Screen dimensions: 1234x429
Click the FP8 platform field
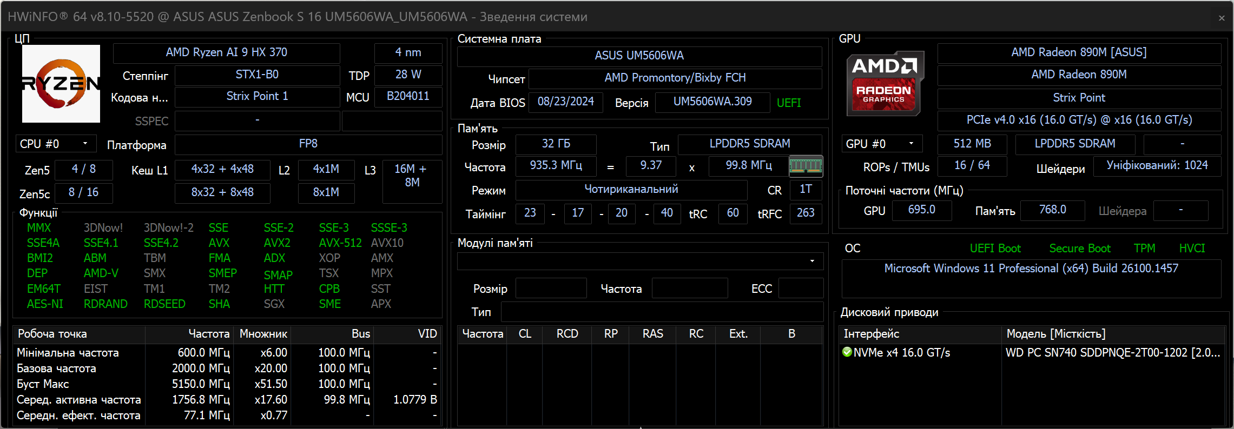click(x=308, y=144)
